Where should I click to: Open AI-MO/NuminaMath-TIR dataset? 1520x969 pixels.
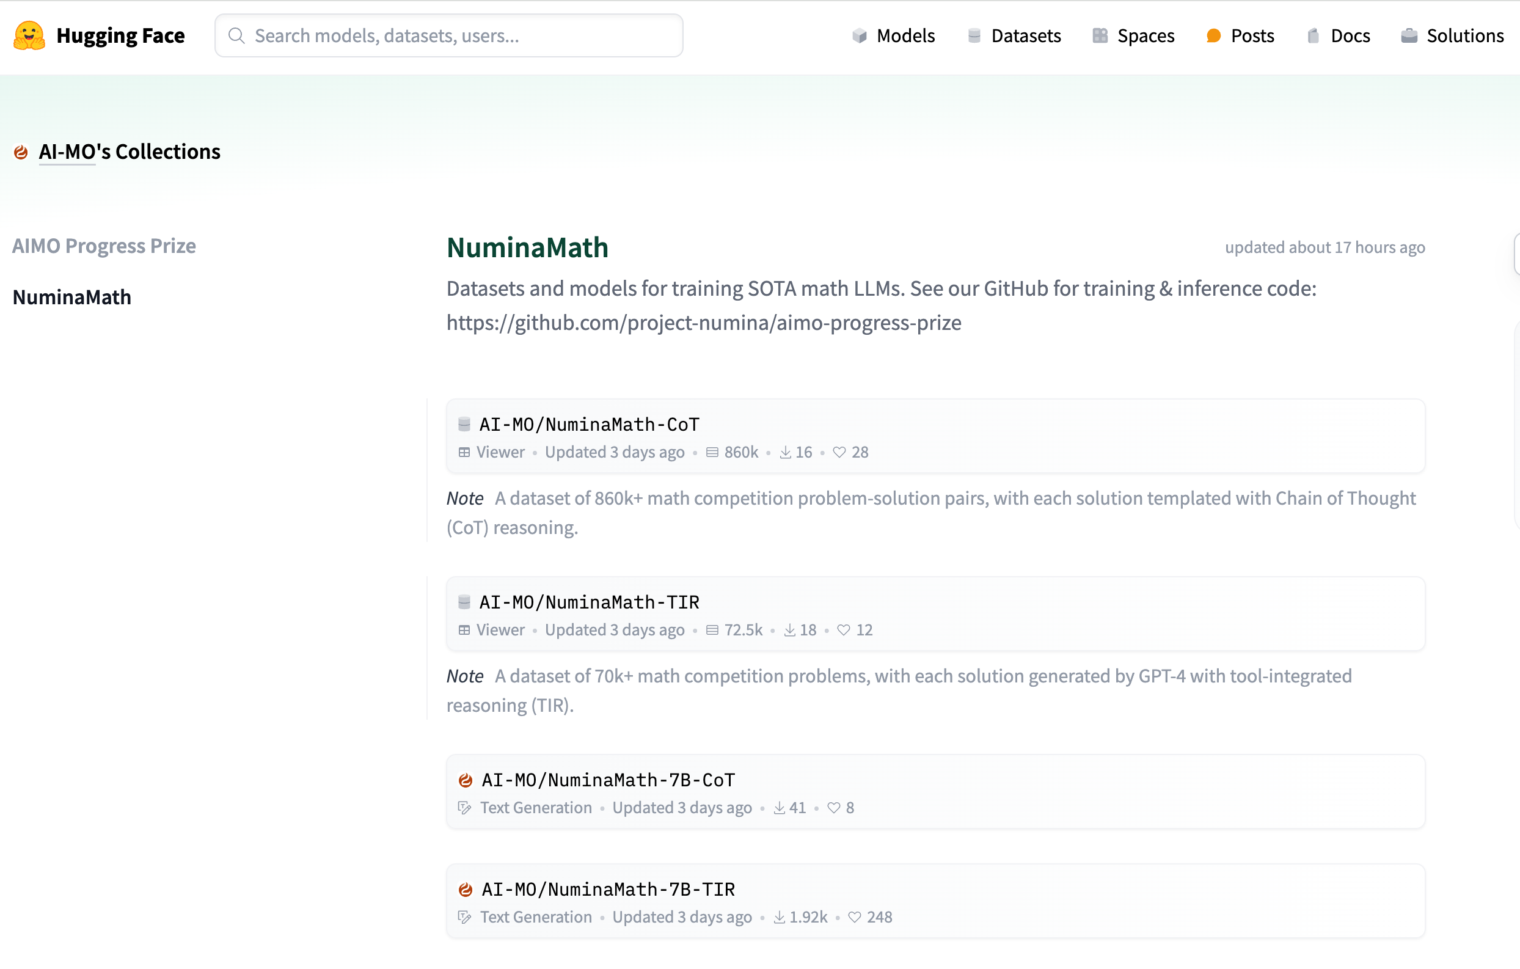coord(590,602)
